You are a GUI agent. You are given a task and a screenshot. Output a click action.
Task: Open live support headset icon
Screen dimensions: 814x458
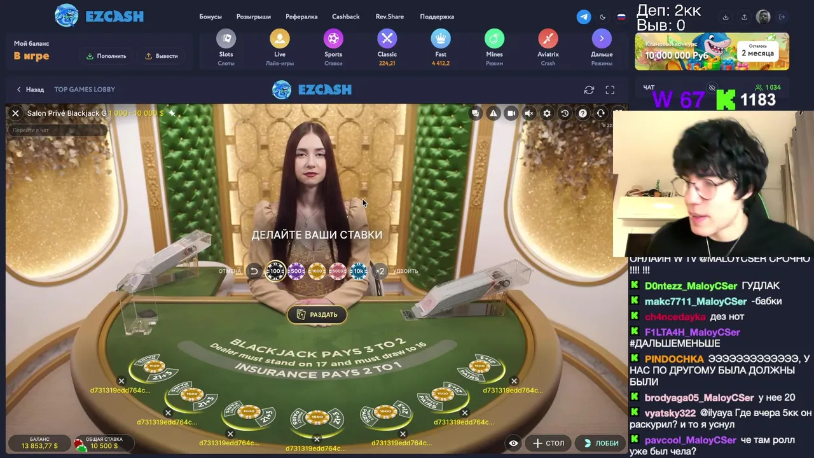(600, 113)
